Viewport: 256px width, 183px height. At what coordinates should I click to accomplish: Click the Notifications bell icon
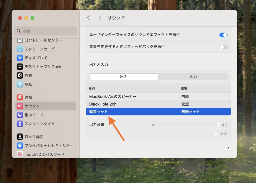(x=20, y=97)
